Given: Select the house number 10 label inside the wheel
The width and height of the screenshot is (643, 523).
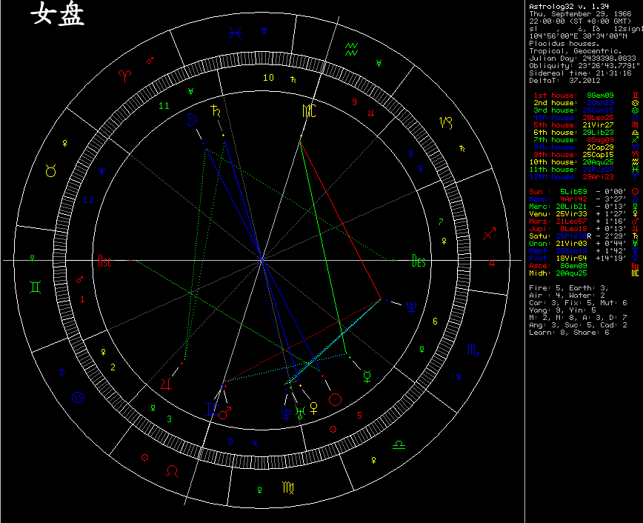Looking at the screenshot, I should click(268, 78).
